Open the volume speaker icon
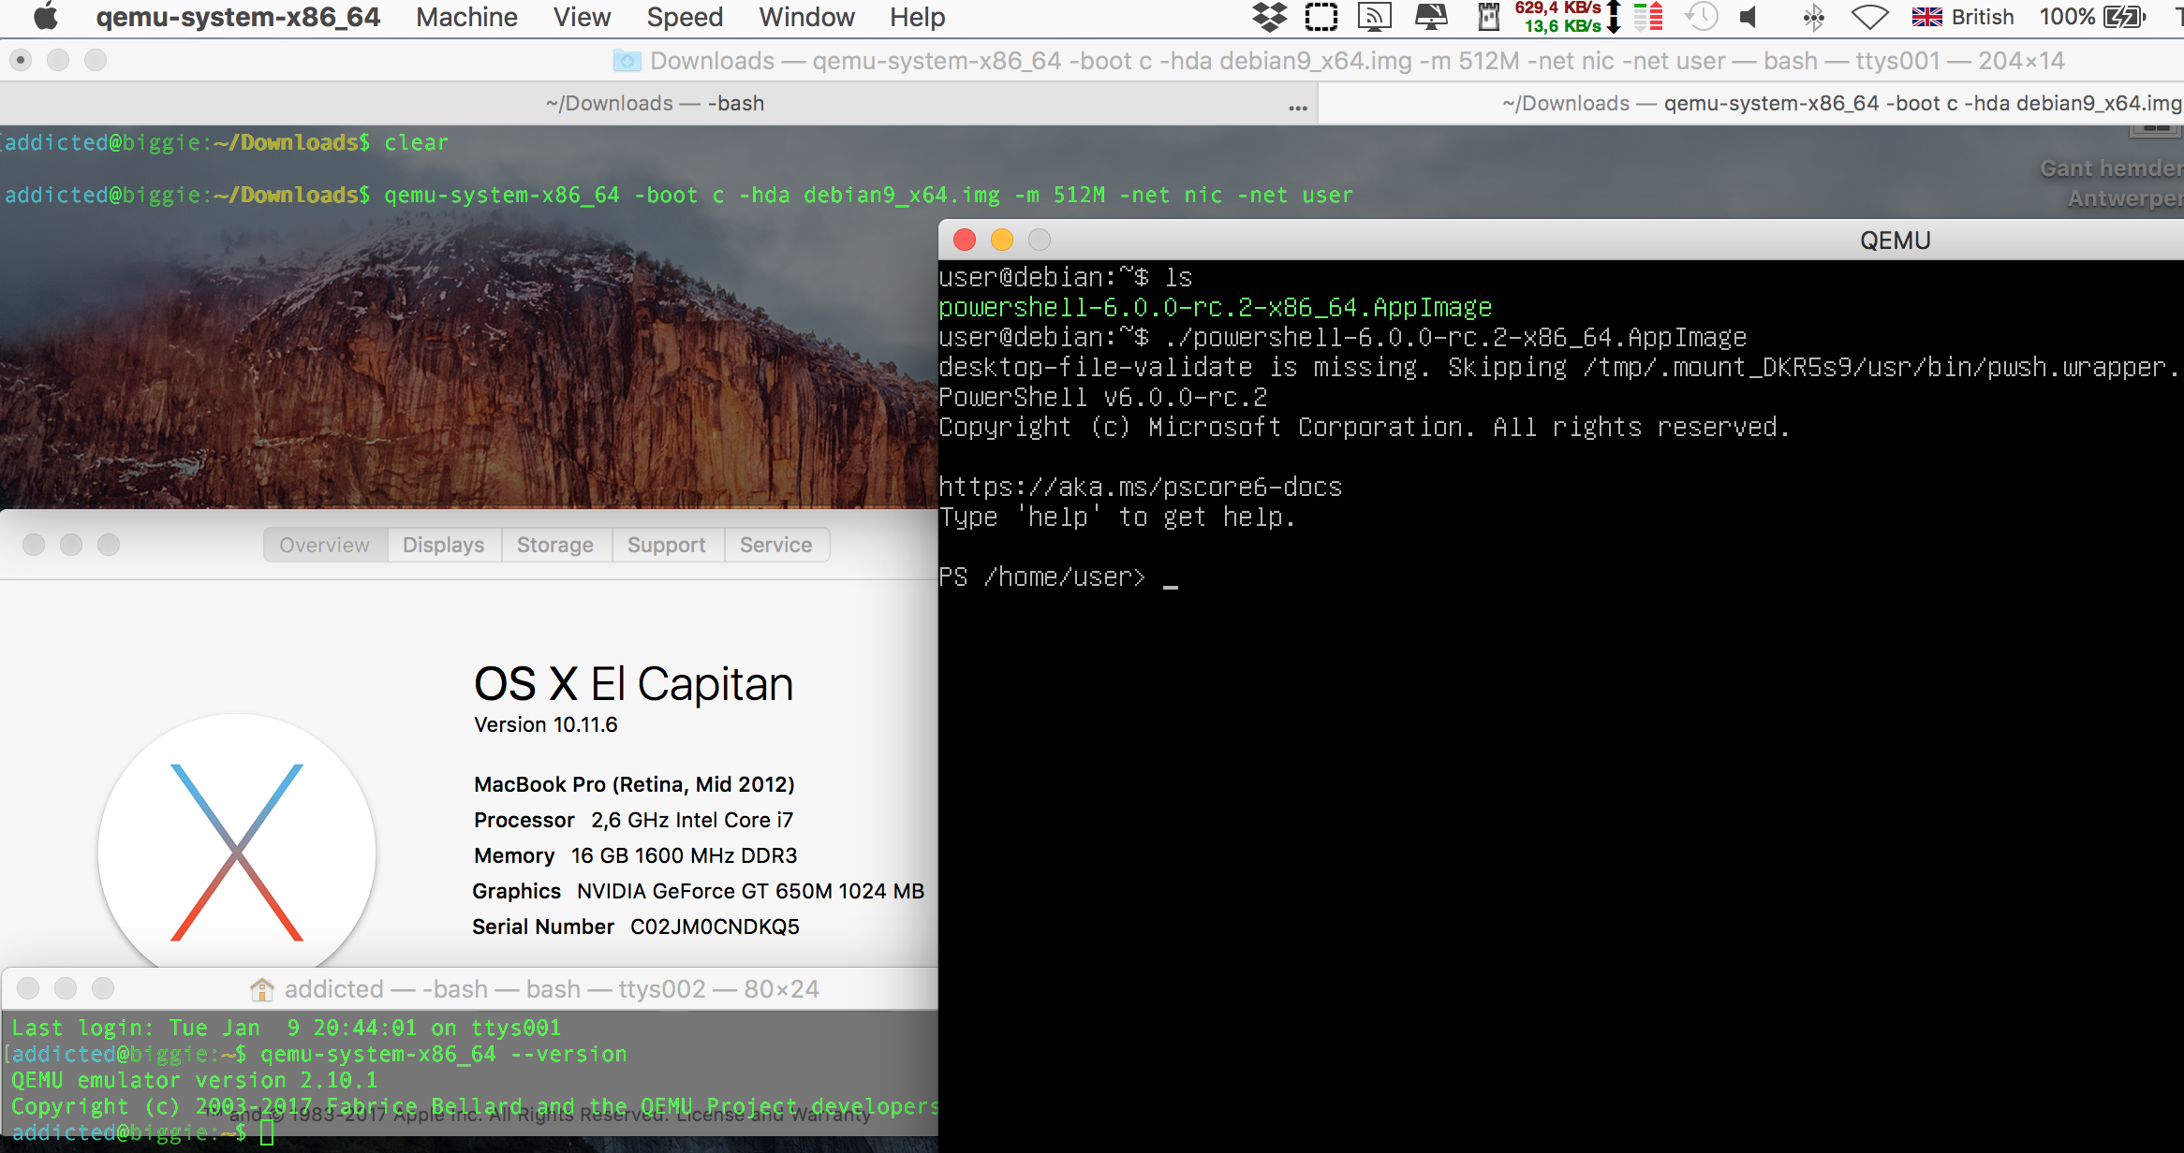 pyautogui.click(x=1749, y=17)
